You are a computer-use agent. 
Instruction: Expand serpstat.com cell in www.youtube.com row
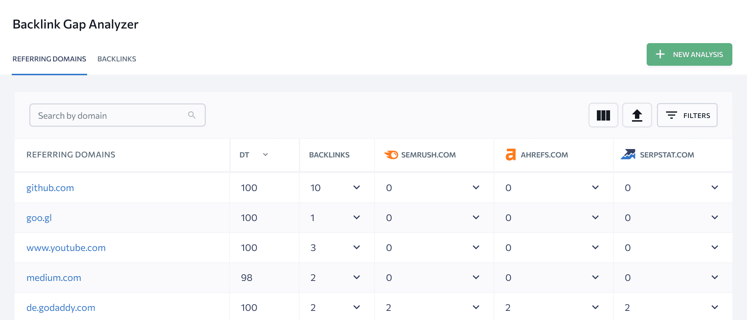pos(715,247)
